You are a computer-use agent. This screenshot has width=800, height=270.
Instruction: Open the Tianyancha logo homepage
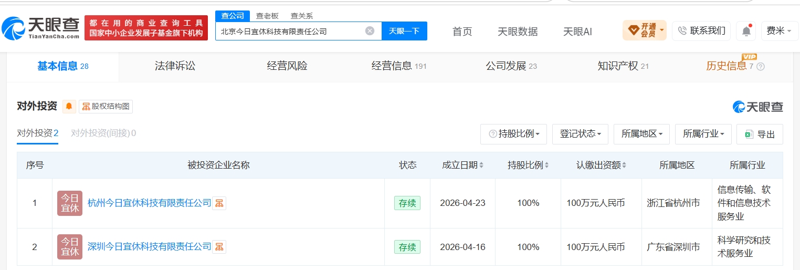pyautogui.click(x=41, y=28)
